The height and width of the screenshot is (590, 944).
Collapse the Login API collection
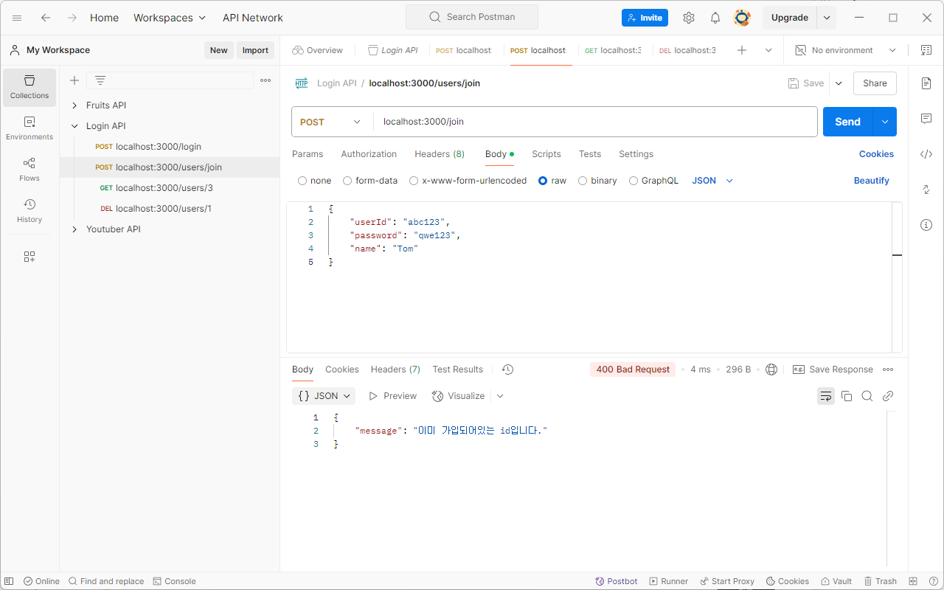click(74, 126)
